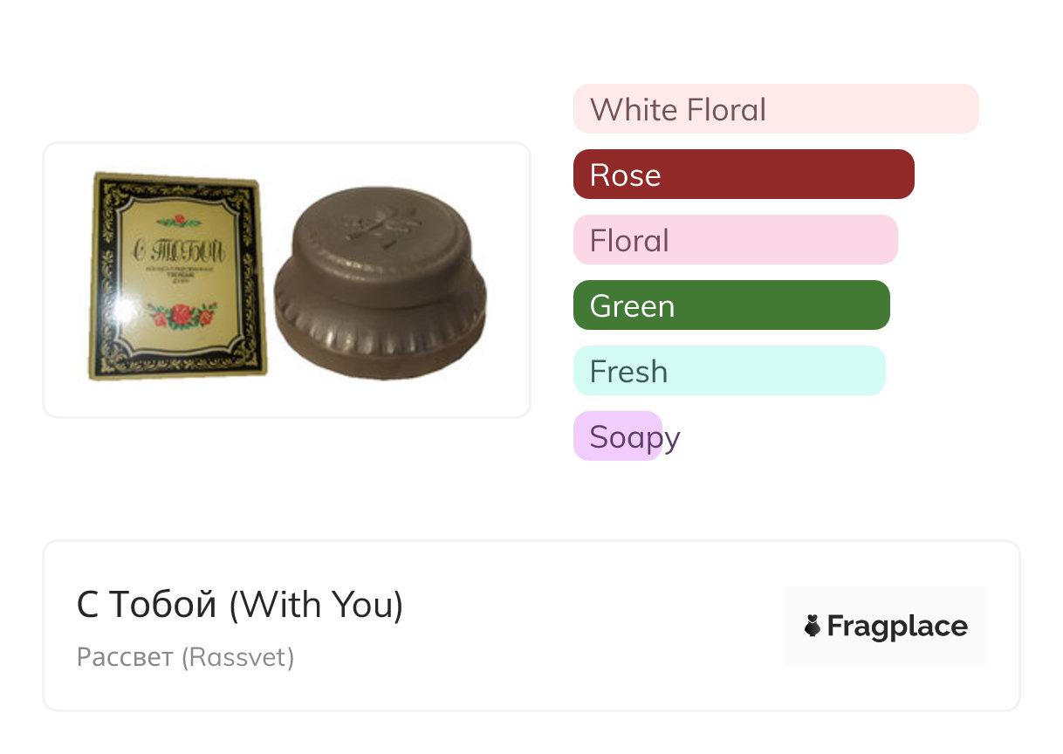Click the Fragplace bottle logo icon
This screenshot has width=1063, height=754.
tap(813, 626)
